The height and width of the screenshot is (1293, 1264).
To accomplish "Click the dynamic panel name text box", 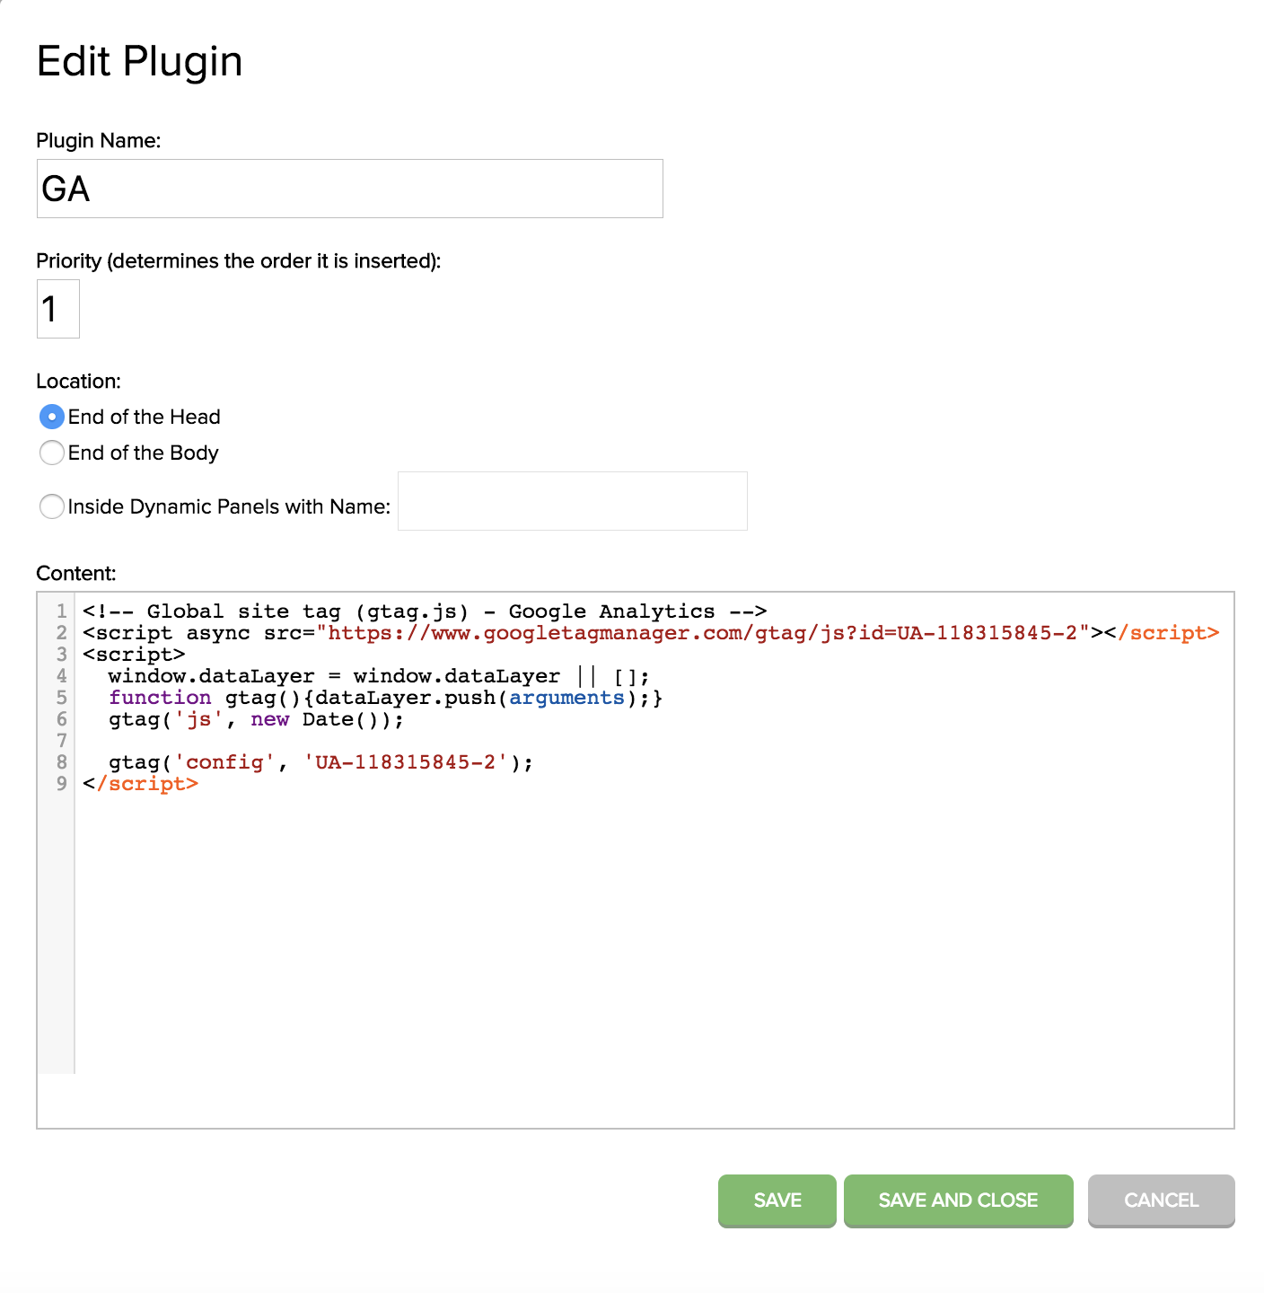I will coord(572,501).
